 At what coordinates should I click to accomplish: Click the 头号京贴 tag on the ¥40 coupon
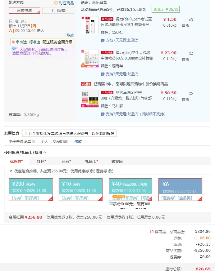pyautogui.click(x=119, y=197)
